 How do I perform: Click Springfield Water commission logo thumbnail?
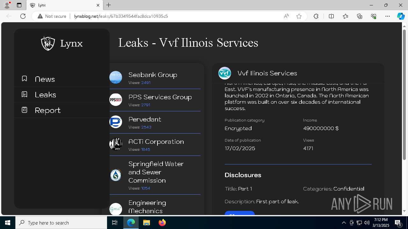click(116, 175)
